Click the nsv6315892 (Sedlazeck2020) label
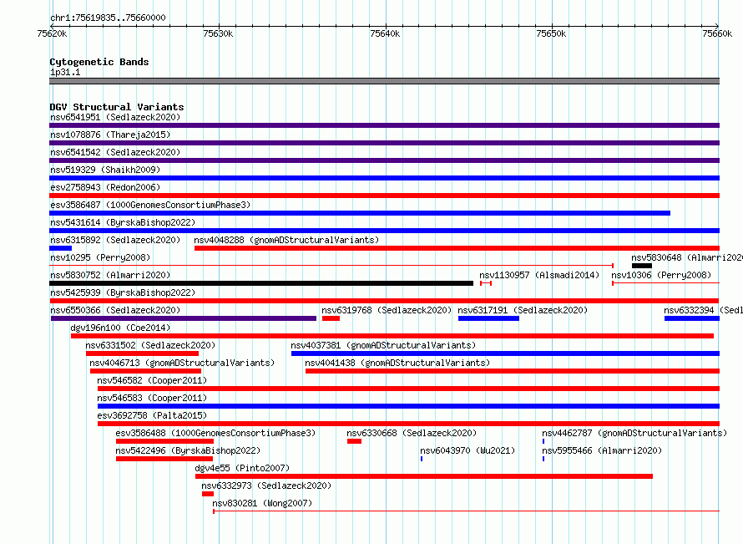Viewport: 743px width, 544px height. point(115,240)
